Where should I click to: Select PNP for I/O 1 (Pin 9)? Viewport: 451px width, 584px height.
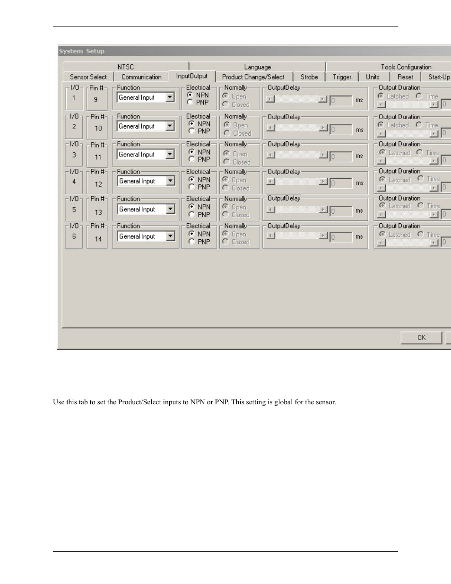coord(198,102)
